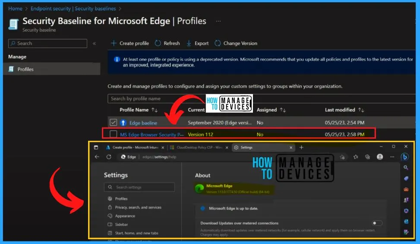Click the Export button
420x244 pixels.
click(x=197, y=43)
